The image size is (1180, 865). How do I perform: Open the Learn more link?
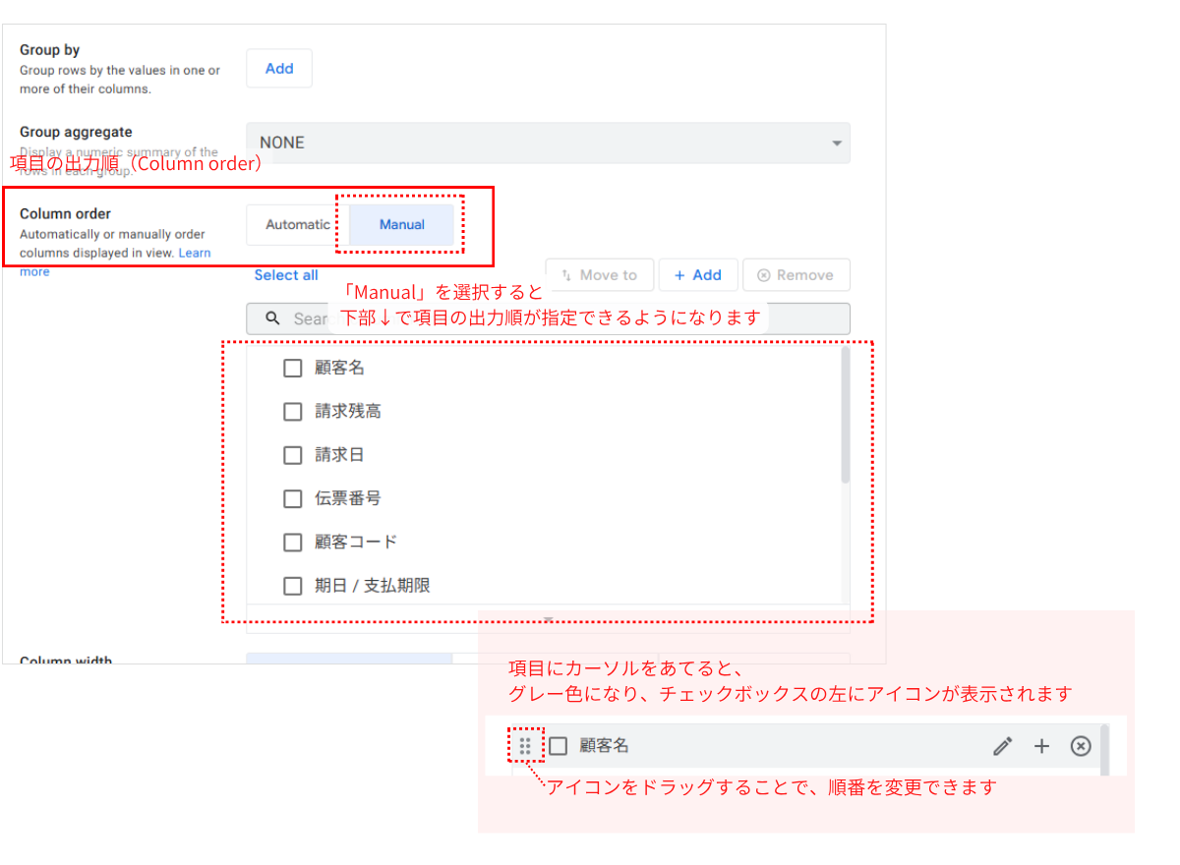(195, 253)
